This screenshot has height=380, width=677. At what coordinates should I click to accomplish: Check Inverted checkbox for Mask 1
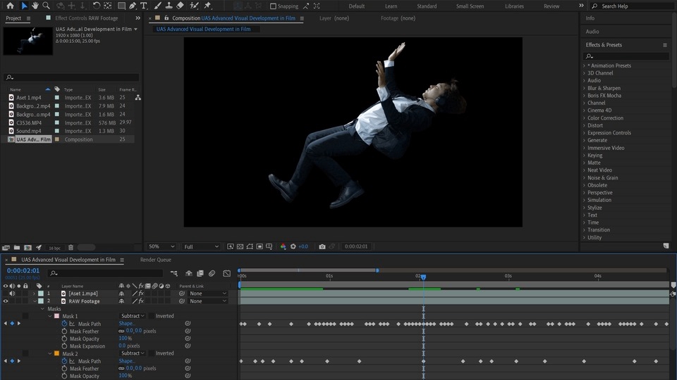click(x=151, y=316)
